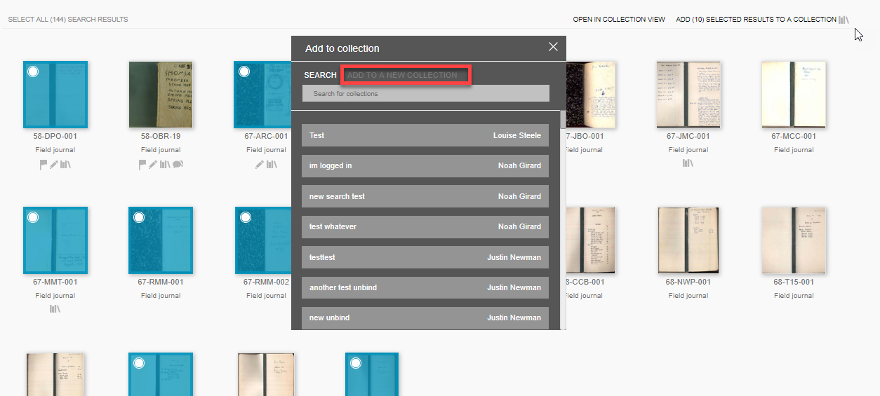The image size is (880, 396).
Task: Open the 67-JMC-001 journal thumbnail
Action: coord(688,94)
